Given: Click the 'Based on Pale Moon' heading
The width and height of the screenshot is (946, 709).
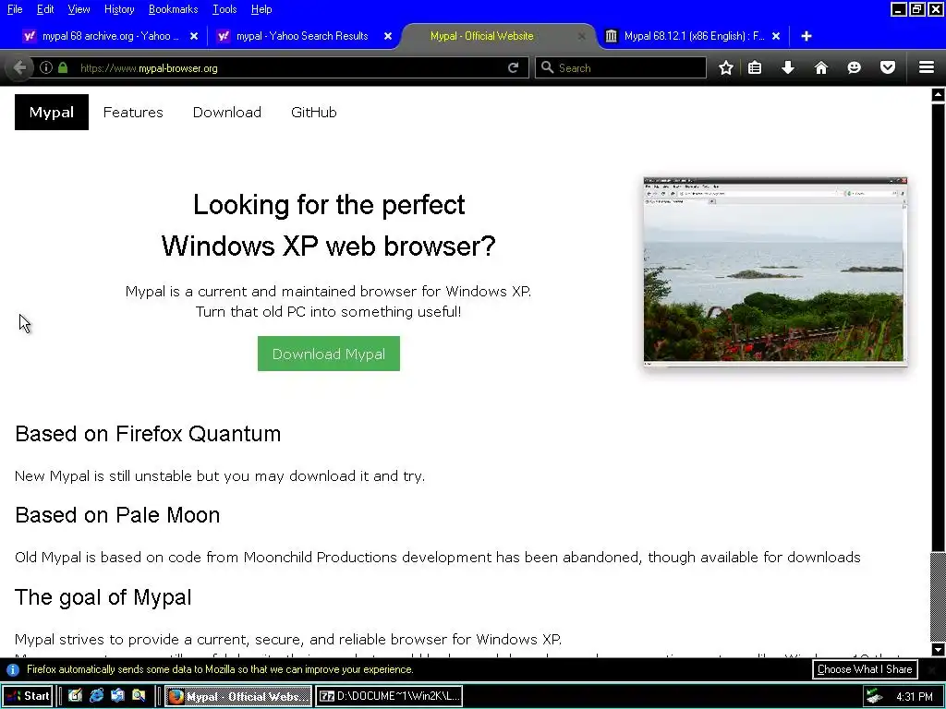Looking at the screenshot, I should pyautogui.click(x=117, y=515).
